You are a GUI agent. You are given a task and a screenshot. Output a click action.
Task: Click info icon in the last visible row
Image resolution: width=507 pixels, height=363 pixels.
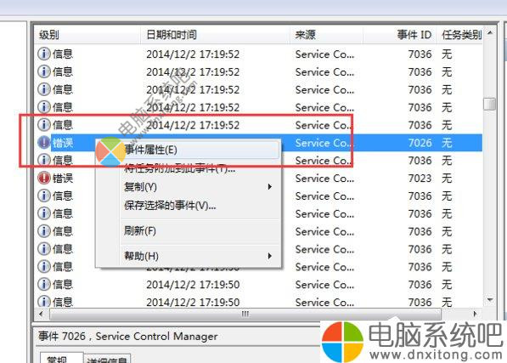pos(44,302)
